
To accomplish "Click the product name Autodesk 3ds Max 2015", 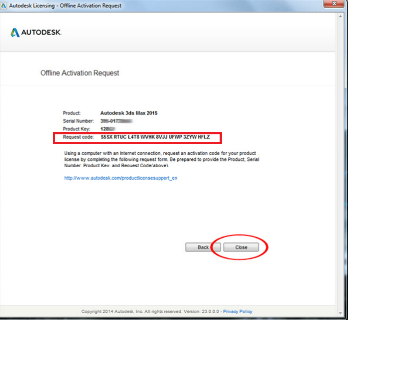I will coord(129,113).
